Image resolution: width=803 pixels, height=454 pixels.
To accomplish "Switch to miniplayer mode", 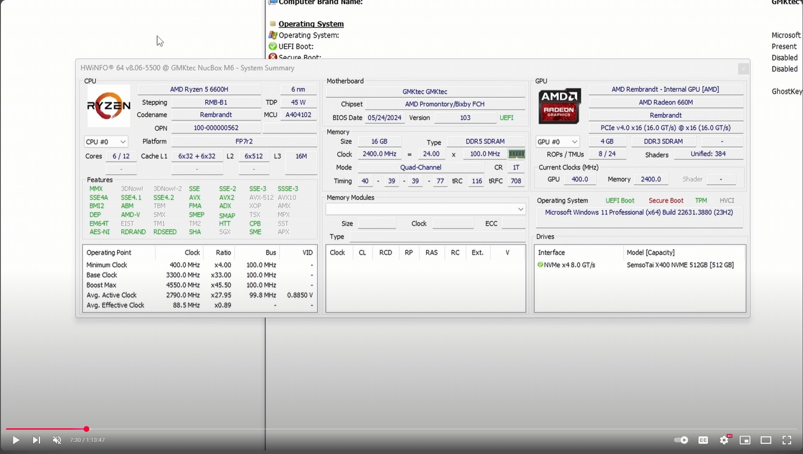I will [745, 440].
